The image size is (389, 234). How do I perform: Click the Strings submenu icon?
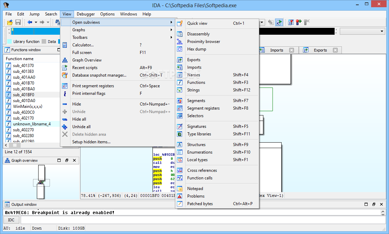[180, 90]
